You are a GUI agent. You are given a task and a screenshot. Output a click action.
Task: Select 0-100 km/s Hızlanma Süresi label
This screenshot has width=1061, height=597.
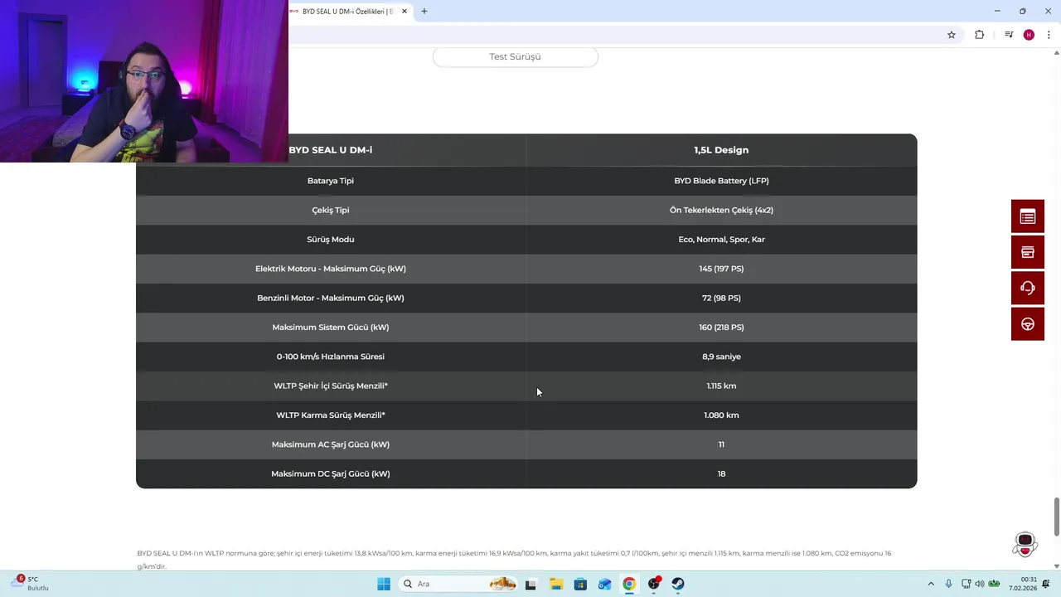tap(331, 357)
